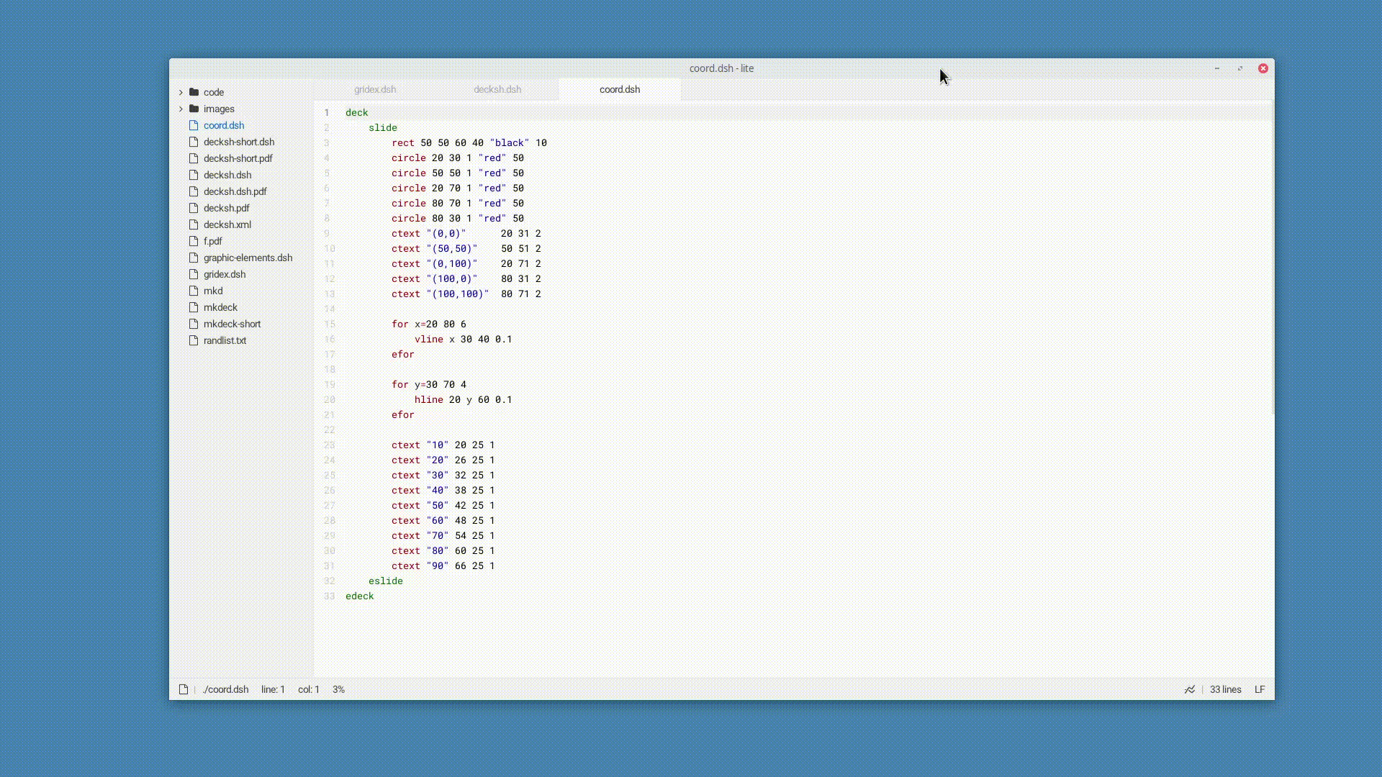Select decksh-short.pdf in the sidebar
1382x777 pixels.
point(238,158)
